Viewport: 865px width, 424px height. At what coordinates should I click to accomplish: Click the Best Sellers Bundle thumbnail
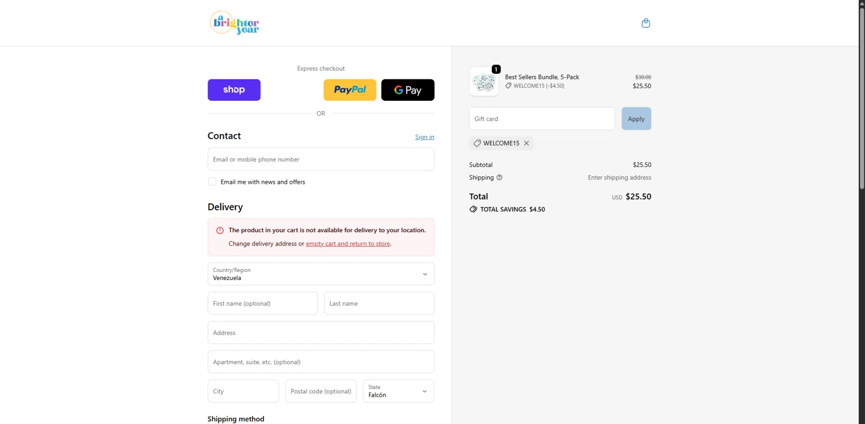click(484, 82)
